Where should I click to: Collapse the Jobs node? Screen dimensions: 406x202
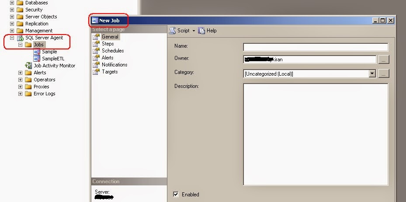click(20, 45)
